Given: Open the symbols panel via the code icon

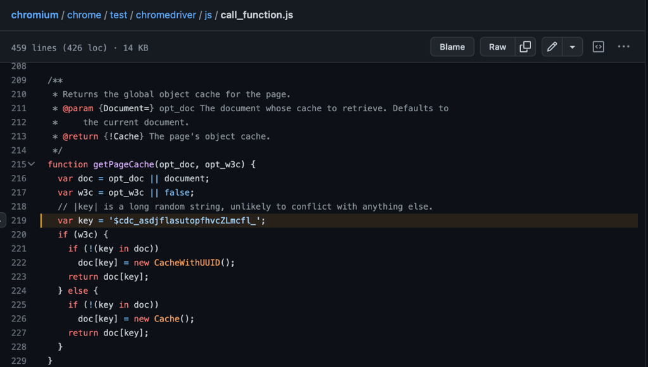Looking at the screenshot, I should pyautogui.click(x=598, y=46).
